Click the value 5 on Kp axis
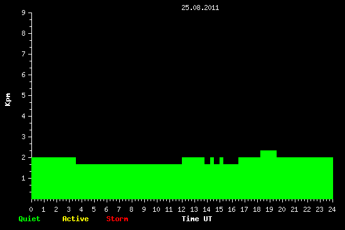The height and width of the screenshot is (230, 345). click(24, 95)
